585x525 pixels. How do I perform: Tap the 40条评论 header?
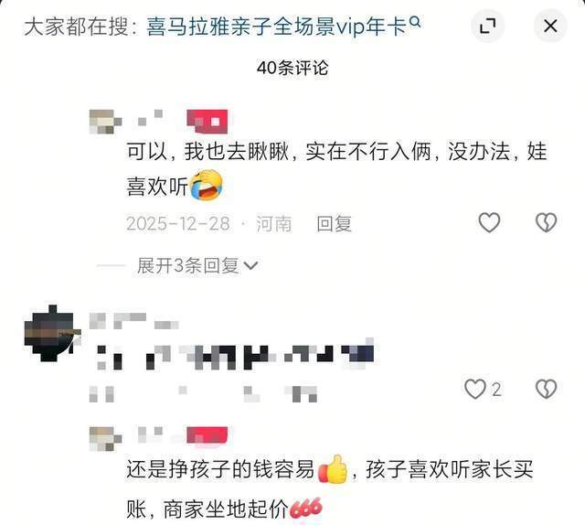292,68
